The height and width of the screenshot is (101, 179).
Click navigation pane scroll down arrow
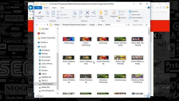tap(58, 93)
